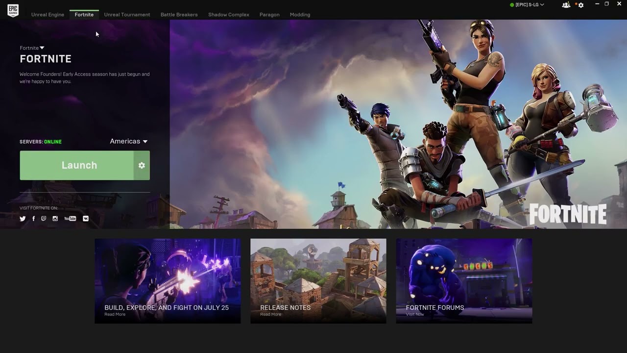Open Fortnite's Twitch channel
This screenshot has height=353, width=627.
(44, 219)
